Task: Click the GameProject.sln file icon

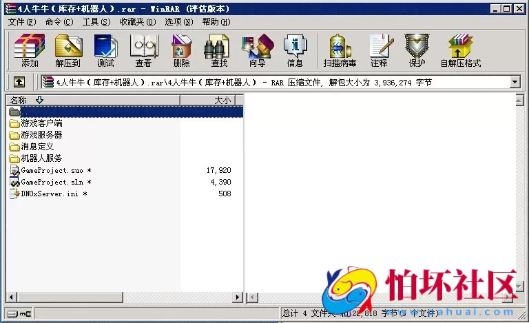Action: [14, 182]
